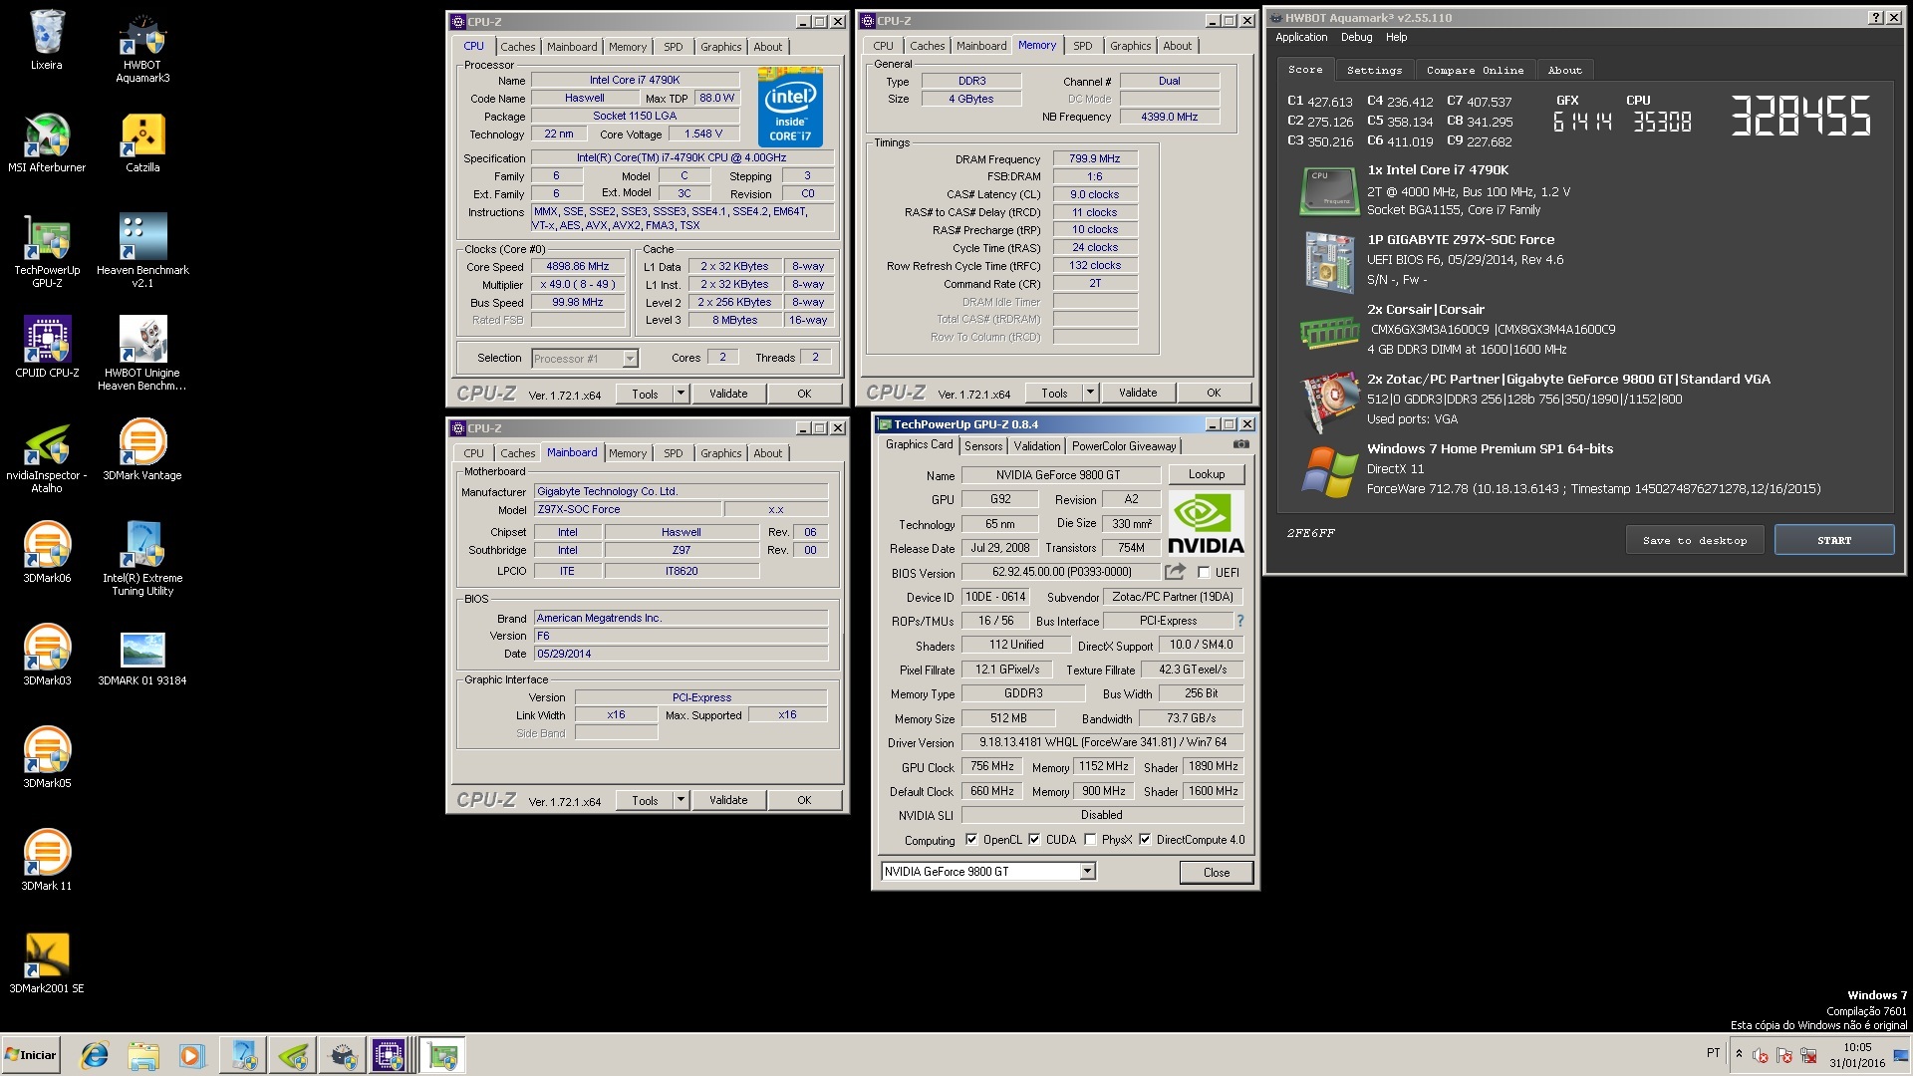Open the Processor #1 selection dropdown
The width and height of the screenshot is (1913, 1076).
(x=630, y=359)
